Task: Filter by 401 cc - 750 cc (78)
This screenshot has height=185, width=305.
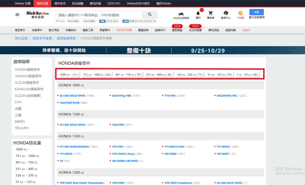Action: pos(128,75)
